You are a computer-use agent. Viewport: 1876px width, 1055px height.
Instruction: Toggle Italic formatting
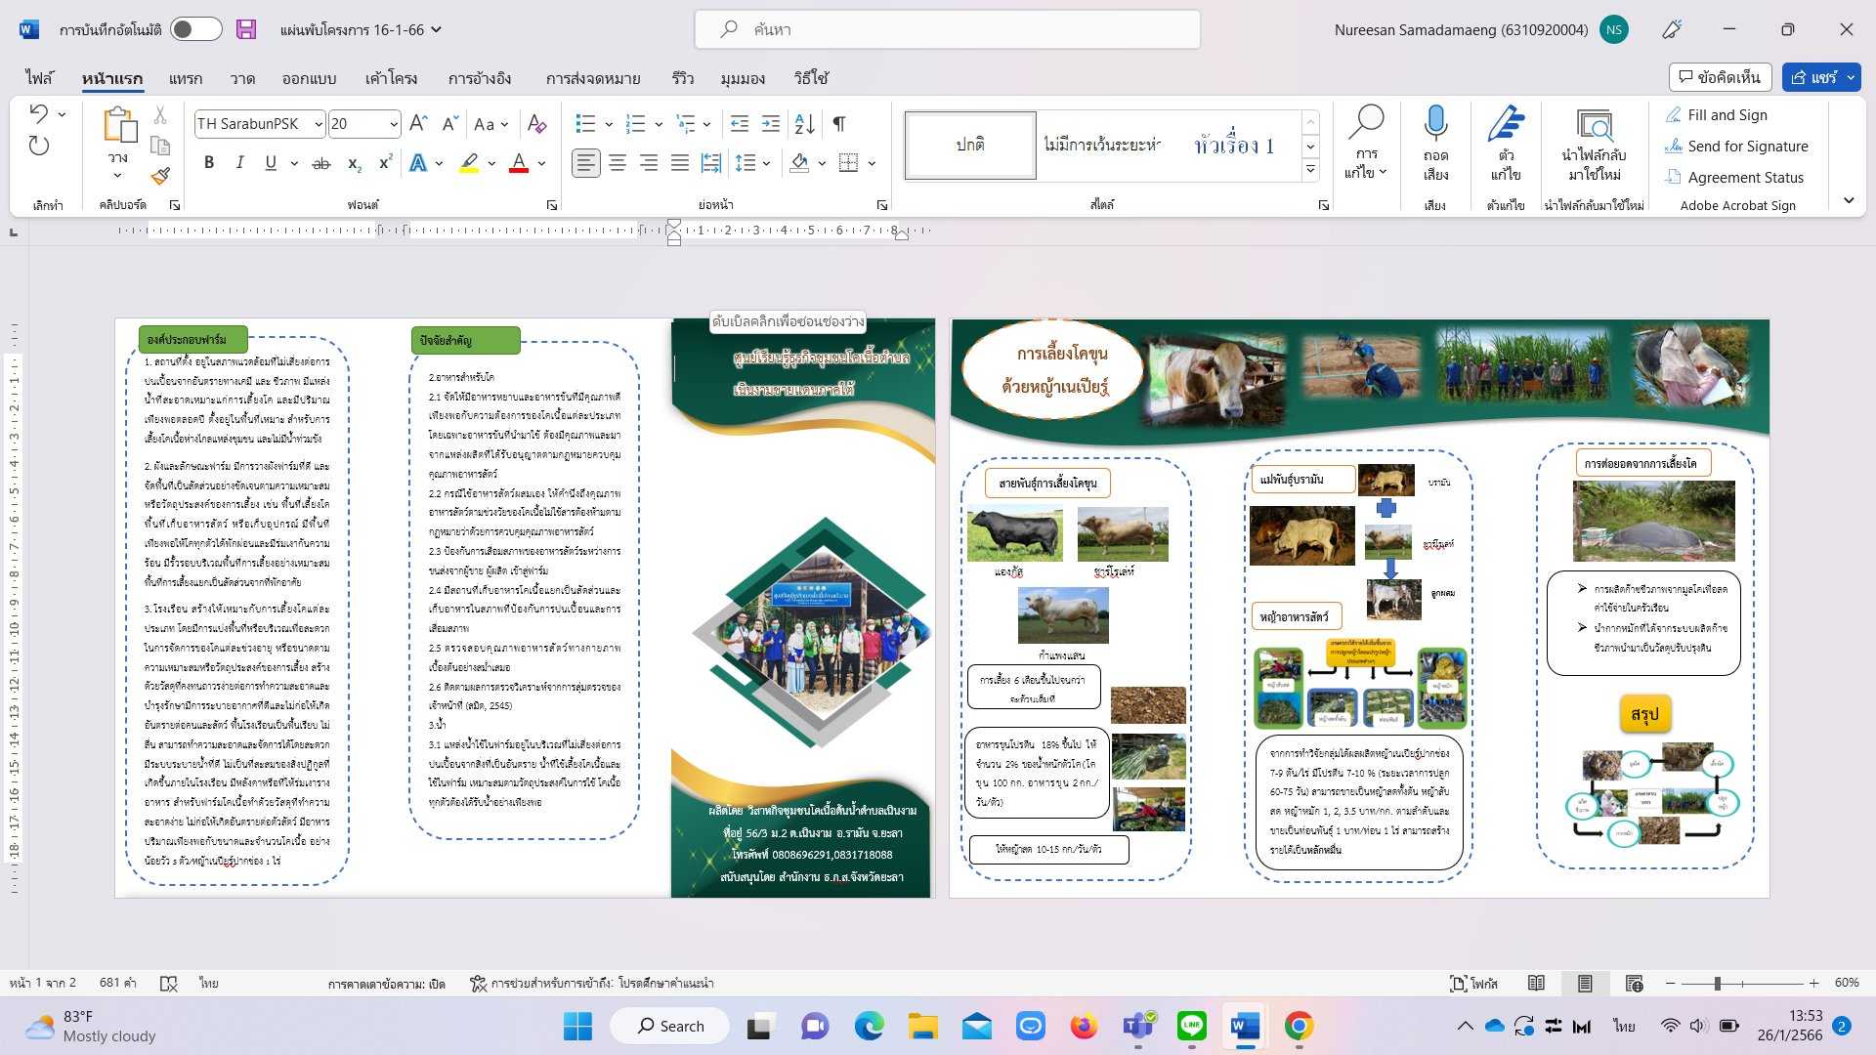(x=239, y=163)
